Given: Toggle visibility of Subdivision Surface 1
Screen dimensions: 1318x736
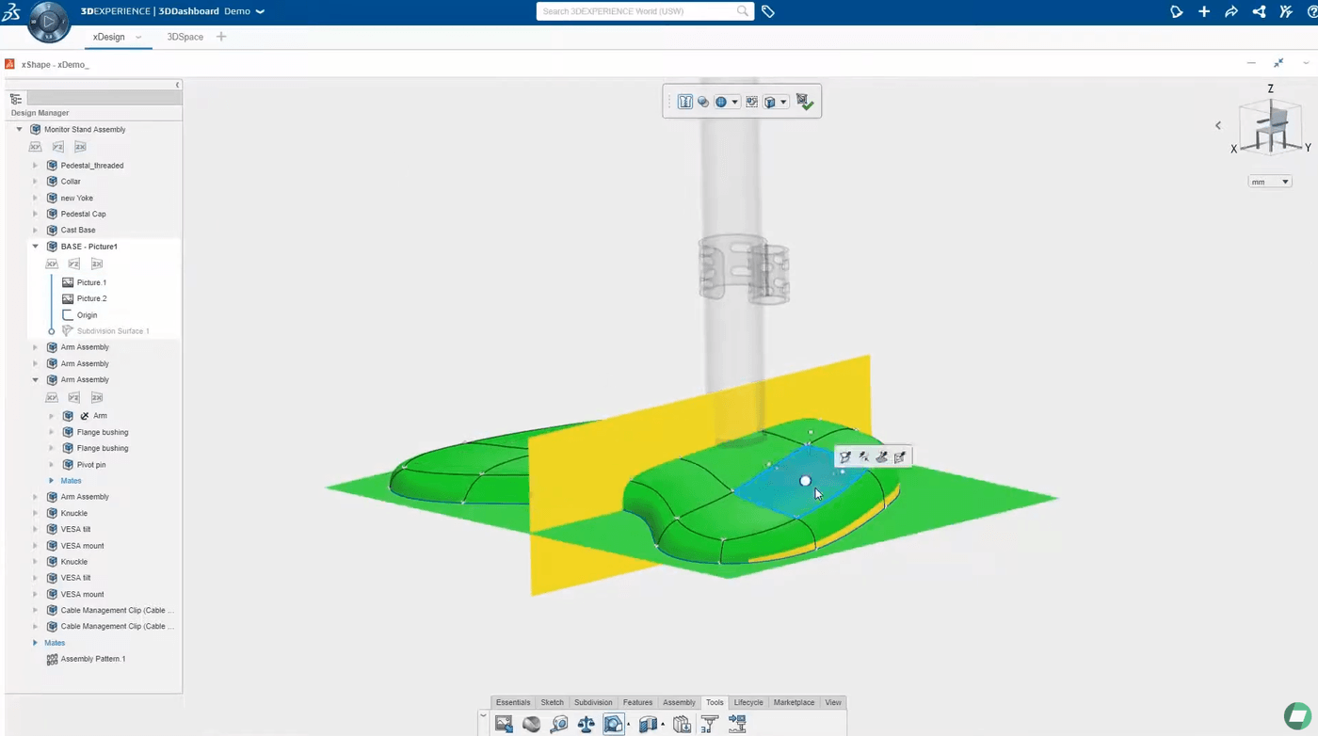Looking at the screenshot, I should click(54, 330).
